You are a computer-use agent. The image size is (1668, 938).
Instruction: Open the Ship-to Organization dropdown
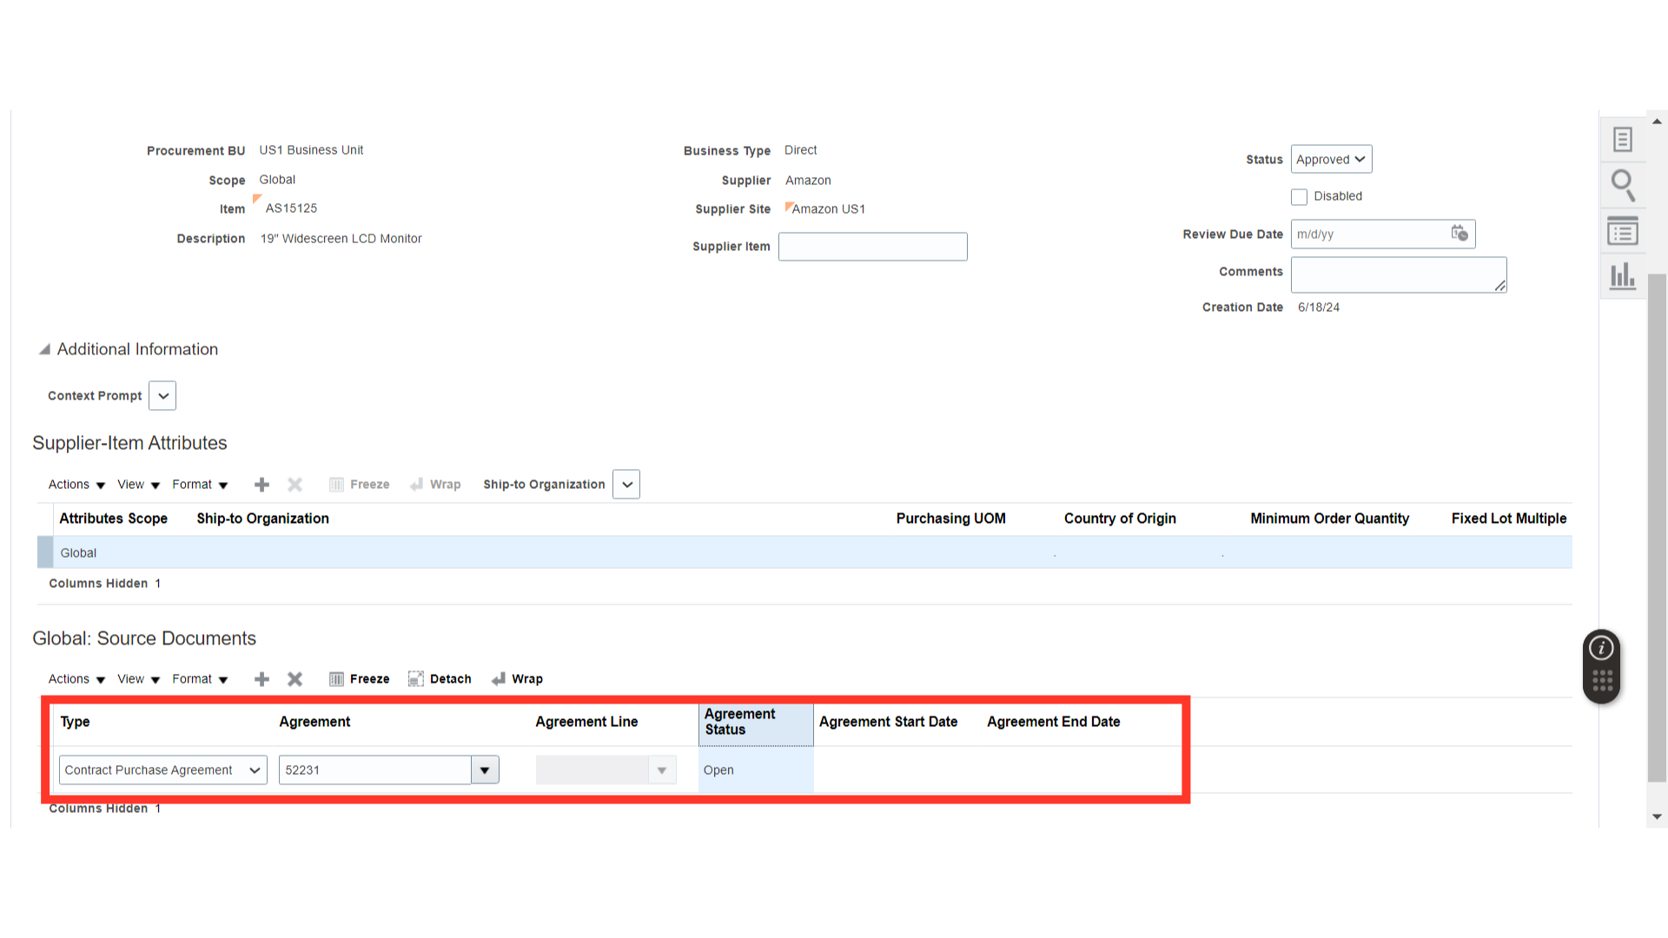[626, 485]
